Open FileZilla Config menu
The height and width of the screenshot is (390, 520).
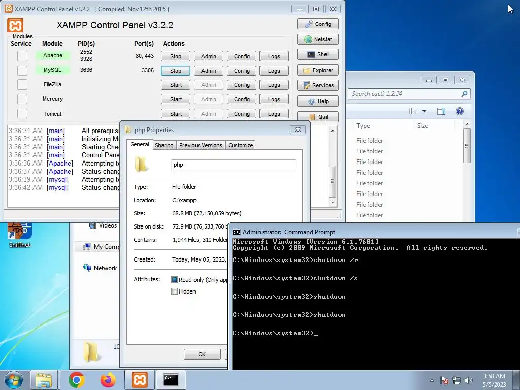pos(241,85)
